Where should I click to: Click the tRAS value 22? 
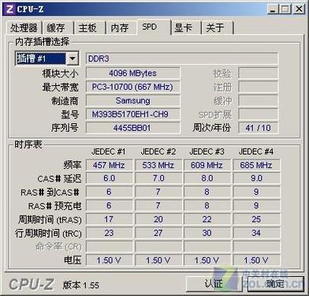point(207,219)
